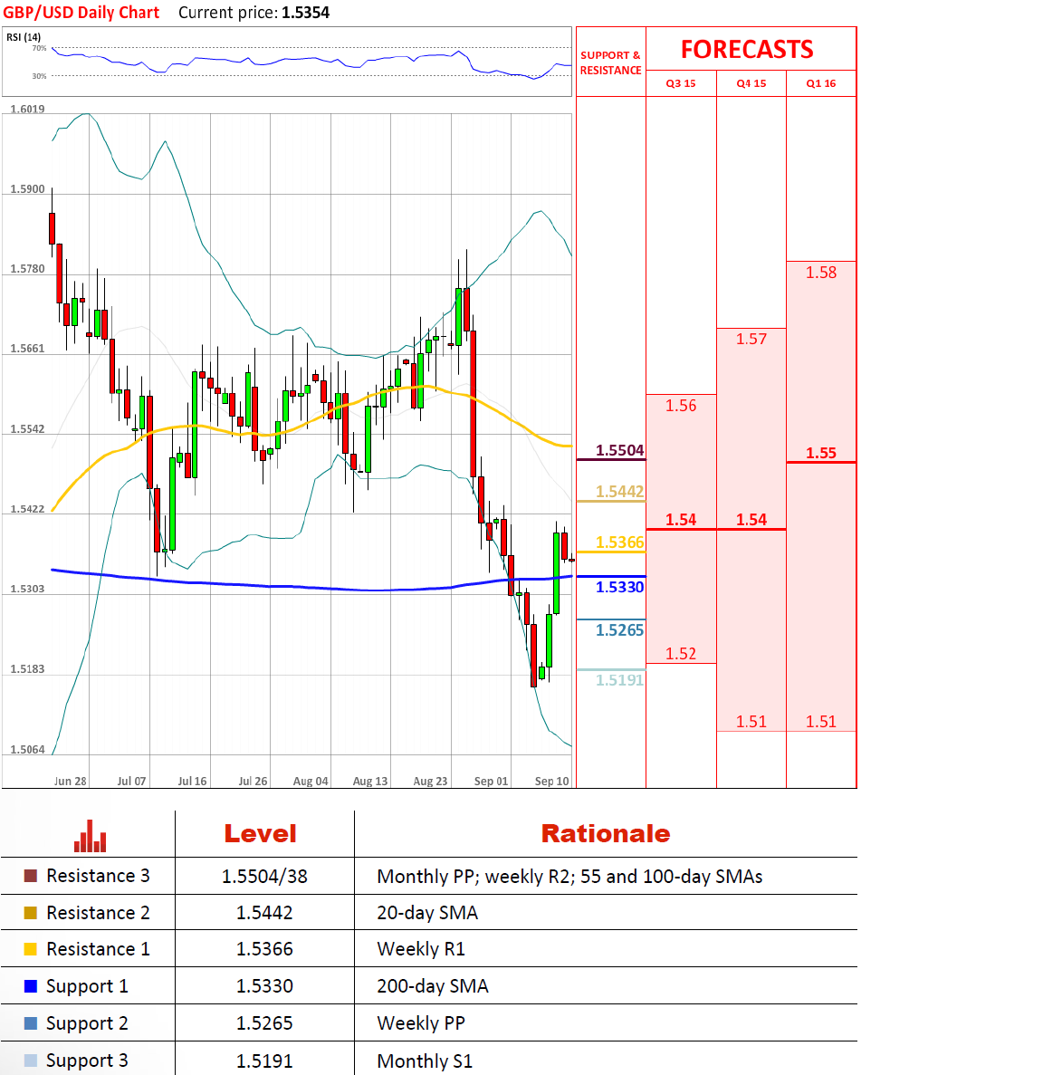1043x1075 pixels.
Task: Click the SUPPORT & RESISTANCE header
Action: point(610,62)
